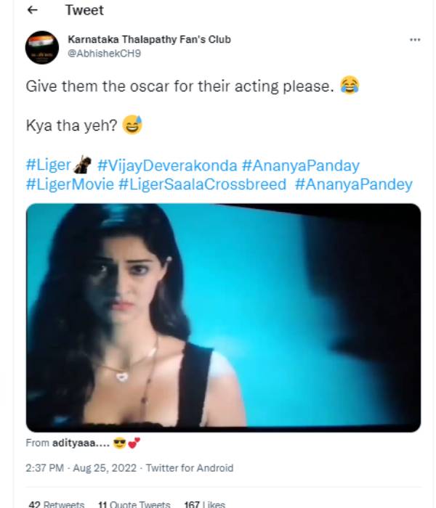Open the tweet's three-dot more menu
The image size is (436, 508).
415,40
